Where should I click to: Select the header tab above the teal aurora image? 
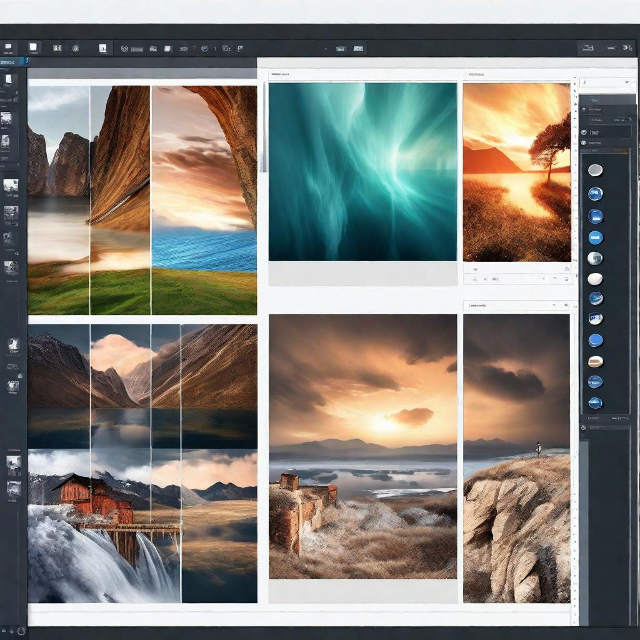tap(281, 74)
